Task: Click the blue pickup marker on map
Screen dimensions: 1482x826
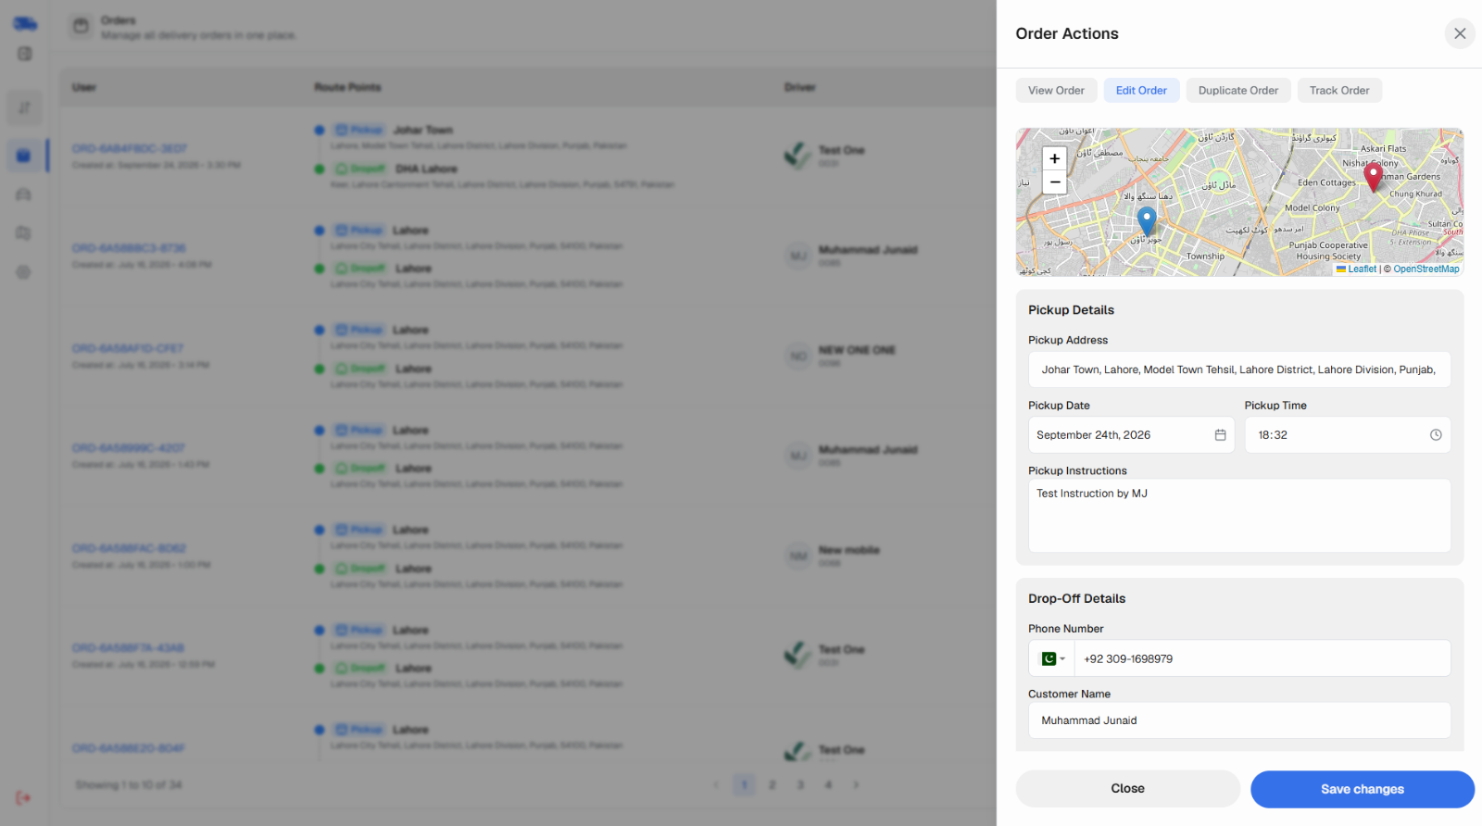Action: point(1147,221)
